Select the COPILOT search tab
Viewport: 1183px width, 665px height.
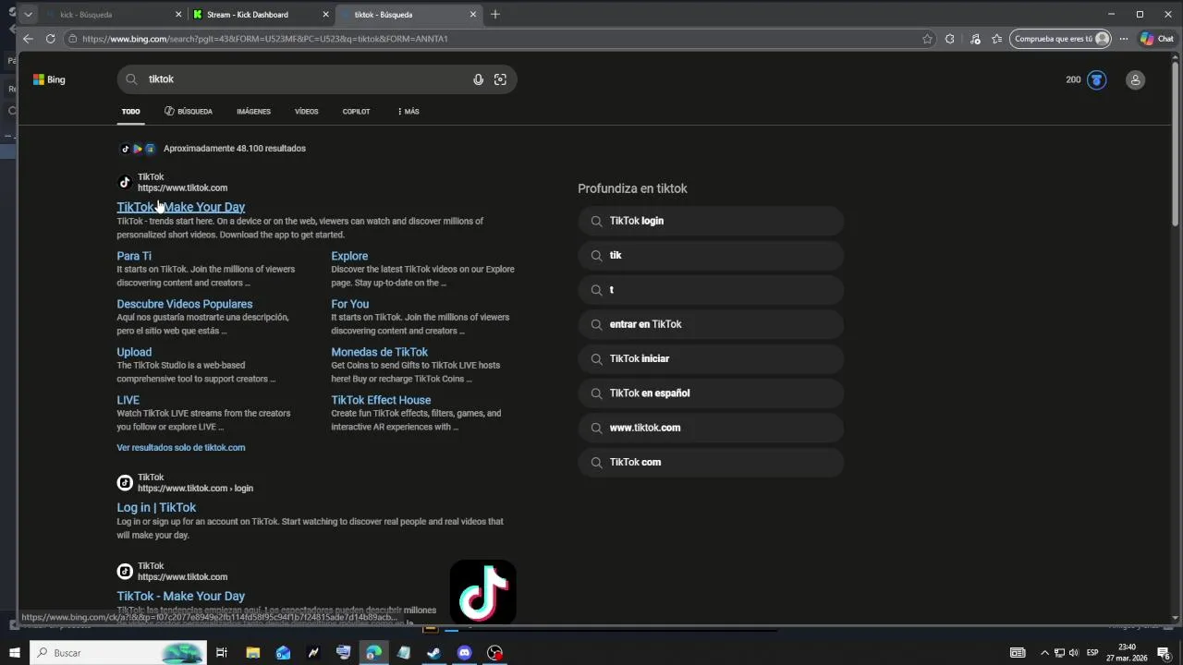[x=356, y=112]
